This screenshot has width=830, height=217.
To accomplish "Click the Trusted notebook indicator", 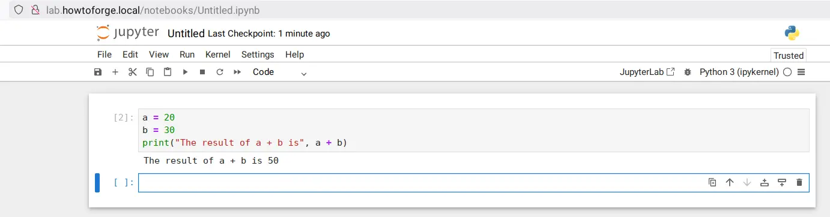I will (x=789, y=55).
